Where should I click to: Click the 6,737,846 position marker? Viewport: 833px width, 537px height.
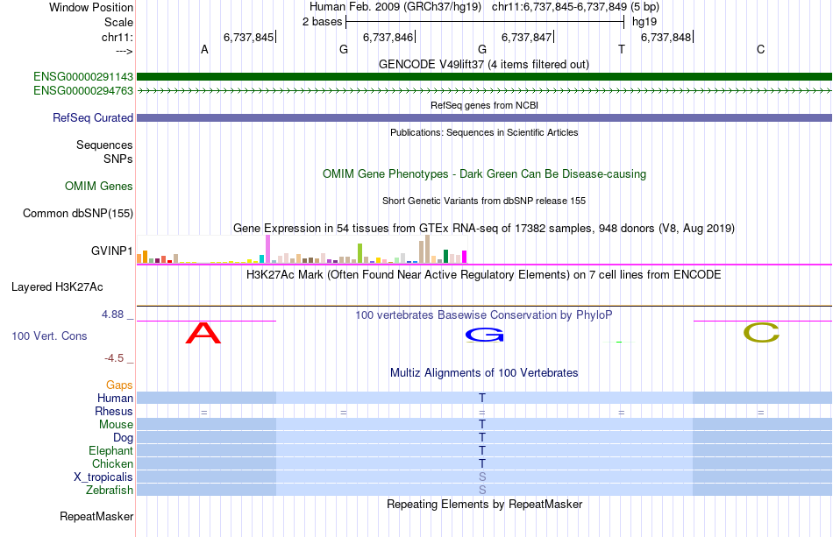(388, 37)
